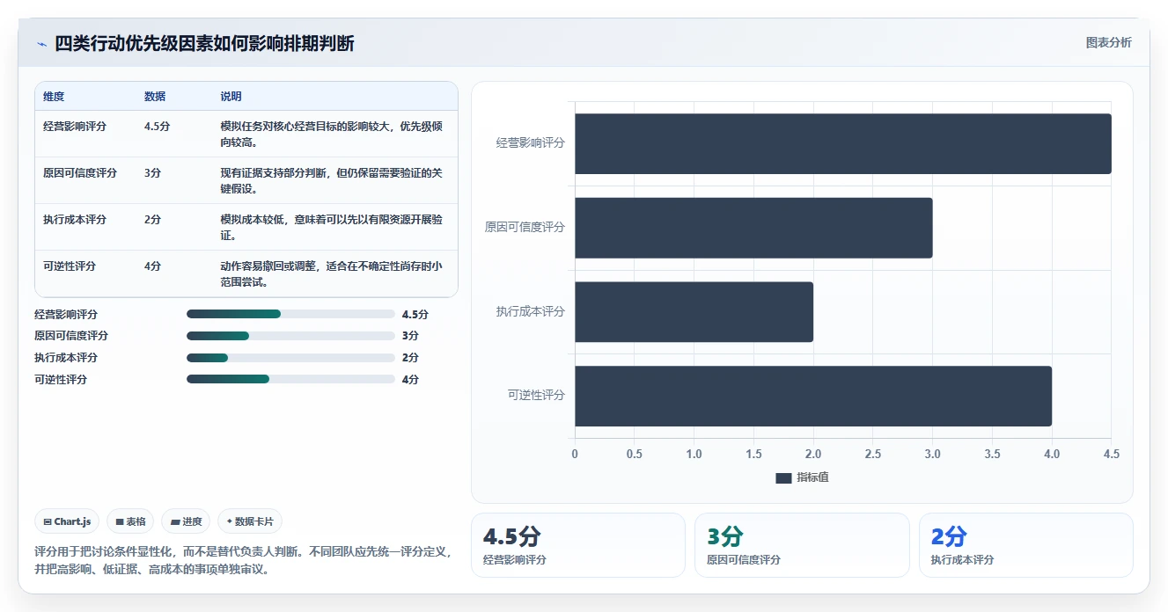Viewport: 1168px width, 612px height.
Task: Click the 4.5分 table data cell
Action: [x=157, y=127]
